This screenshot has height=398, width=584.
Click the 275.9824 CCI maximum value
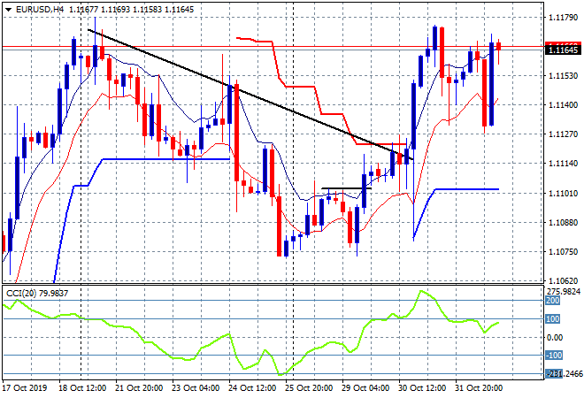point(564,292)
